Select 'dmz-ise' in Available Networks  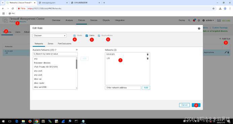coord(38,79)
